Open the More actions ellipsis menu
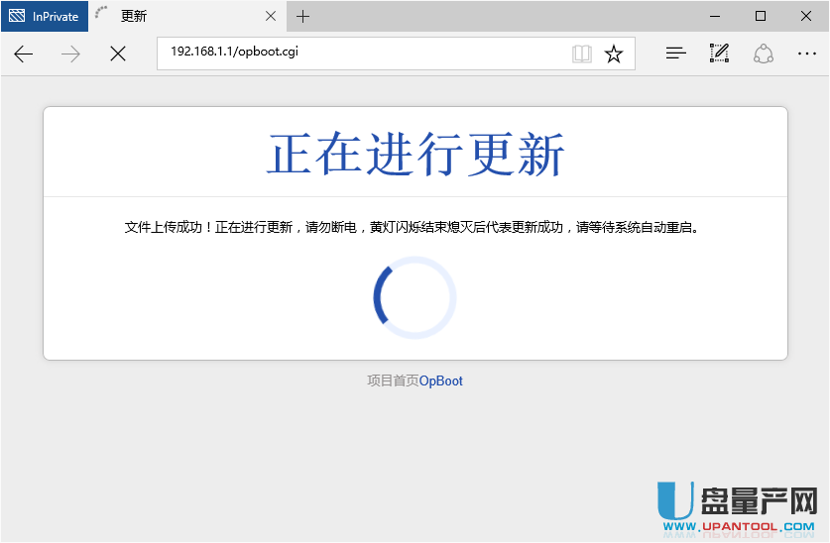The height and width of the screenshot is (543, 830). coord(806,54)
